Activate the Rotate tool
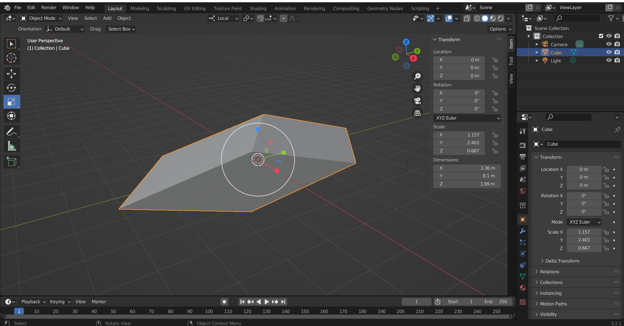 [11, 88]
